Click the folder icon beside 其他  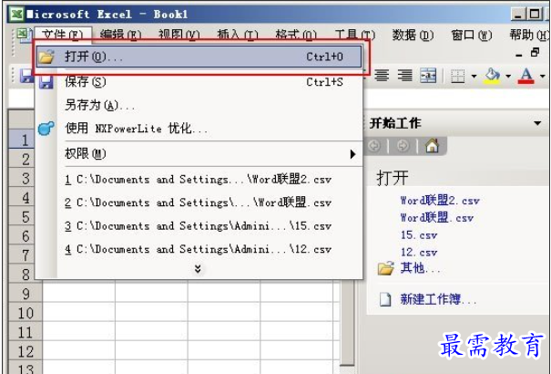coord(385,268)
